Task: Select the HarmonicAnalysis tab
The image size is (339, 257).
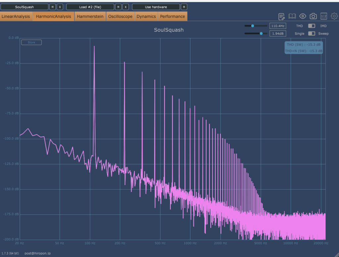Action: (53, 17)
